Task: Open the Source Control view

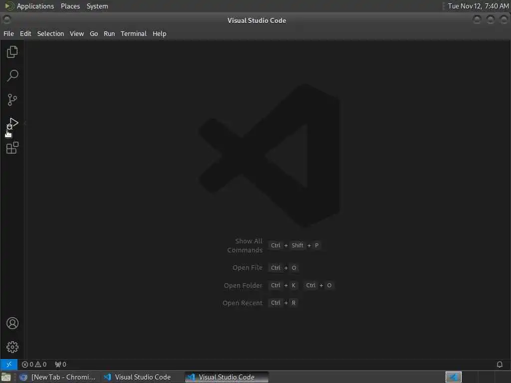Action: pyautogui.click(x=12, y=100)
